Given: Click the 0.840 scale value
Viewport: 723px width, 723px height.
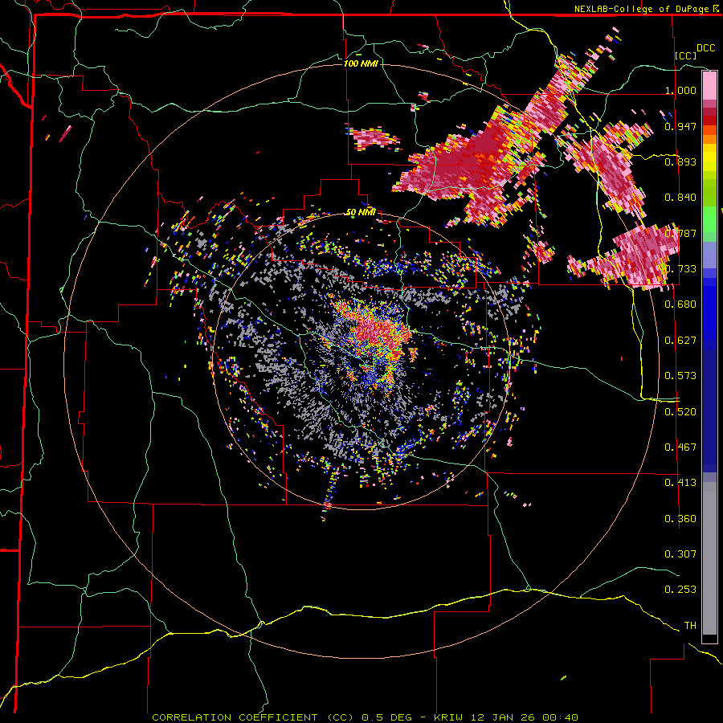Looking at the screenshot, I should pos(680,198).
